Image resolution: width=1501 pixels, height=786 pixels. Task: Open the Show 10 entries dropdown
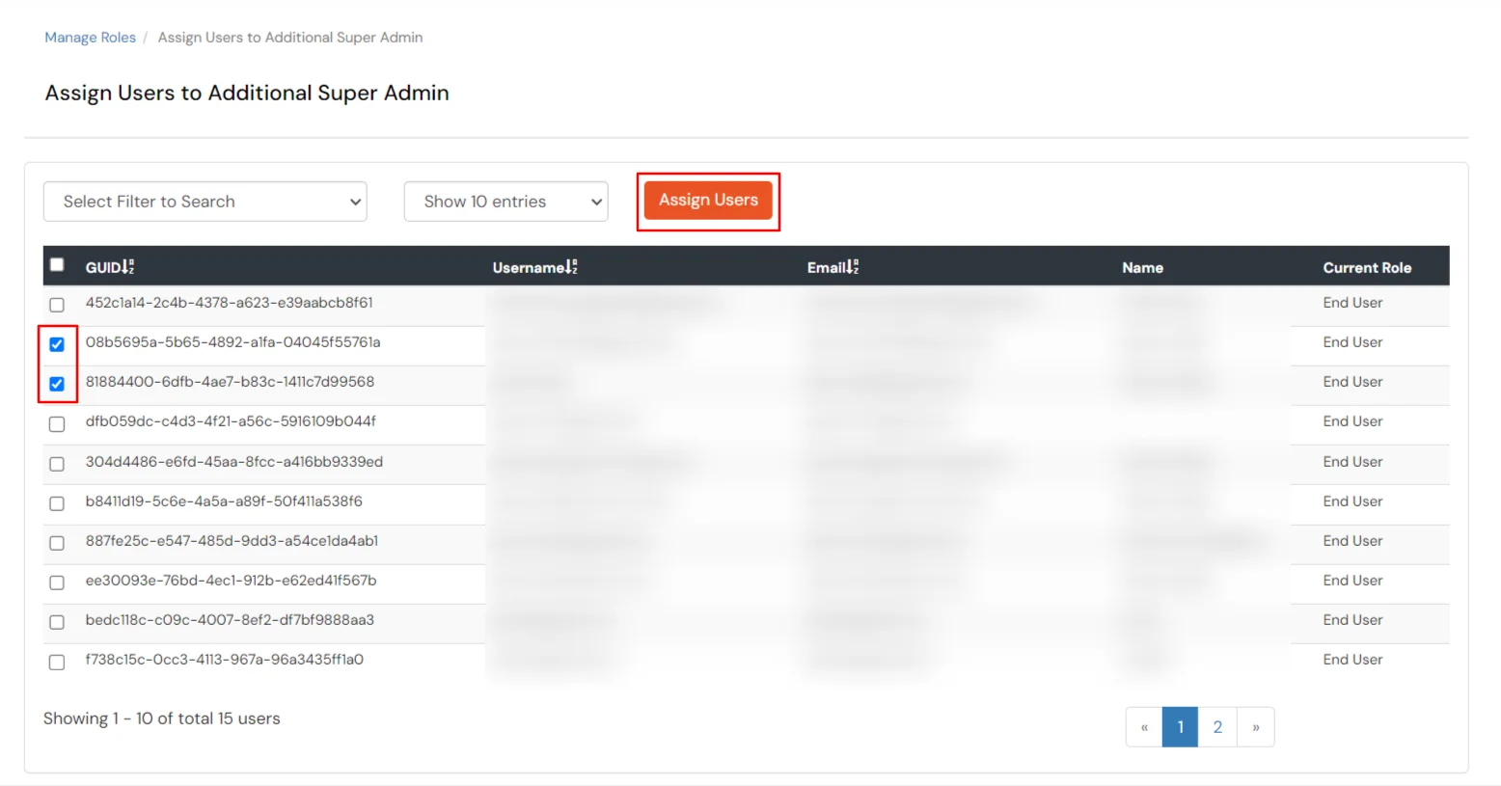coord(505,202)
